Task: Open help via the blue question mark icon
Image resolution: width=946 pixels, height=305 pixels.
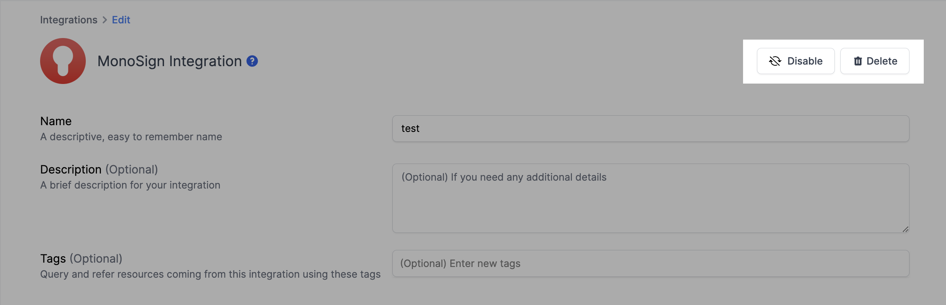Action: click(252, 61)
